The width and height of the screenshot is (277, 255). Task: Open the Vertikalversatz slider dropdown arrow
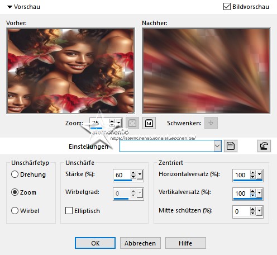259,193
